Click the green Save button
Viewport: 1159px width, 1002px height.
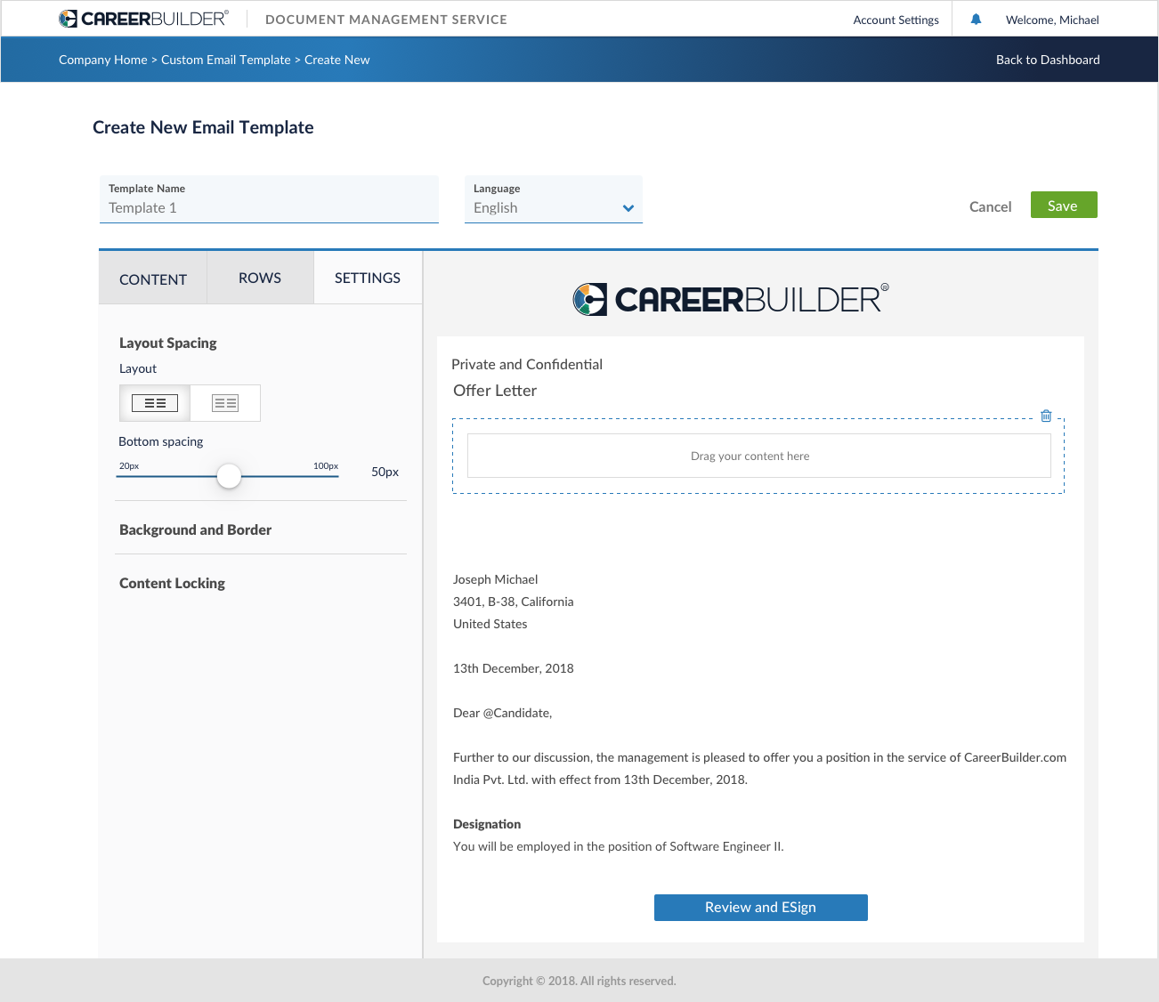tap(1064, 205)
